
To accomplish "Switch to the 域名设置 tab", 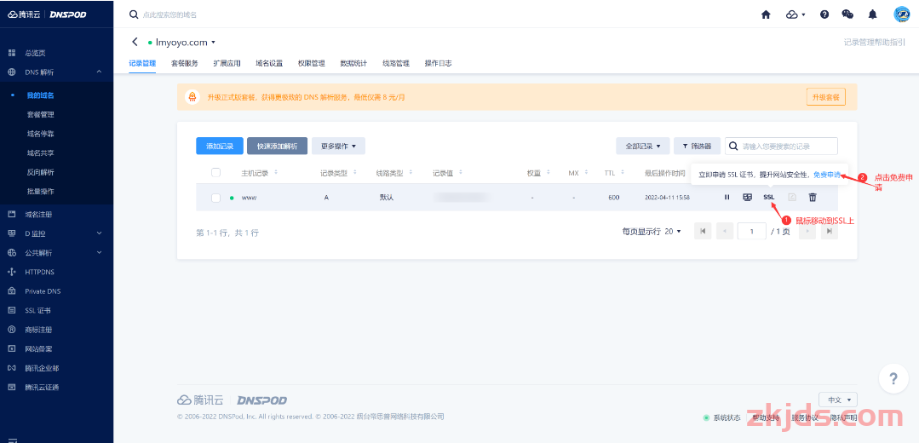I will coord(269,63).
